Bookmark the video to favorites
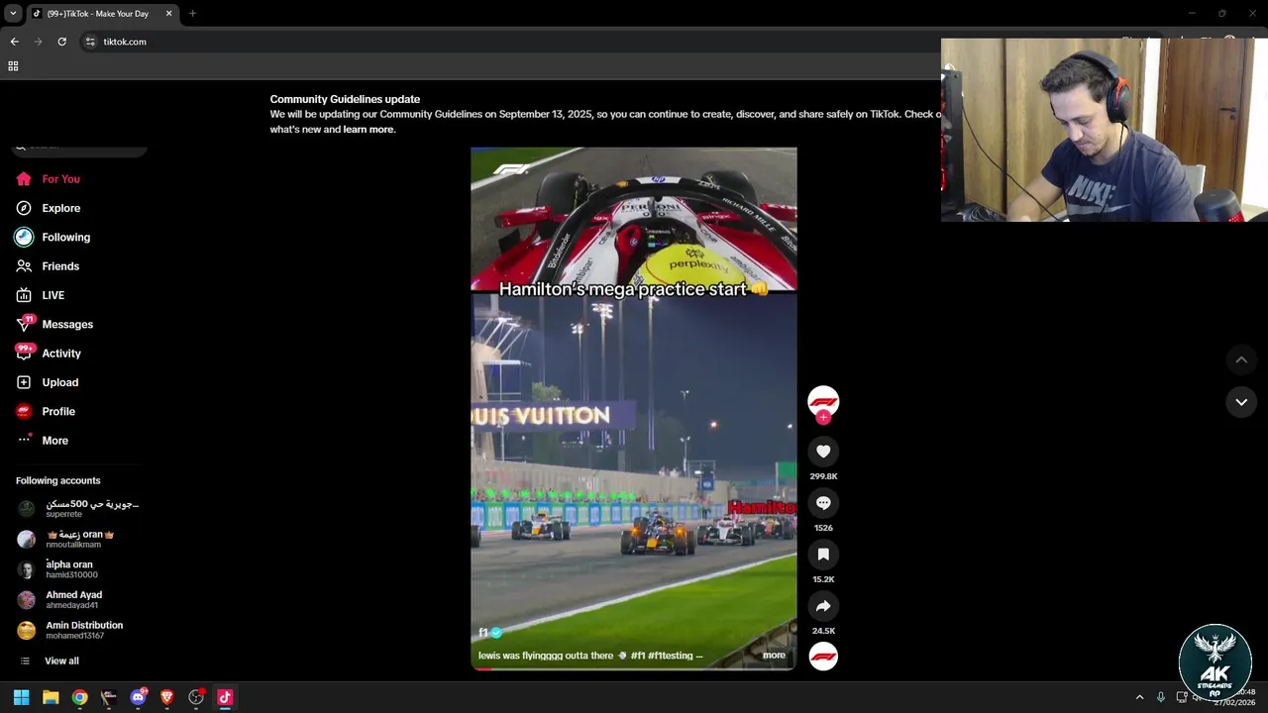Image resolution: width=1268 pixels, height=713 pixels. coord(823,555)
